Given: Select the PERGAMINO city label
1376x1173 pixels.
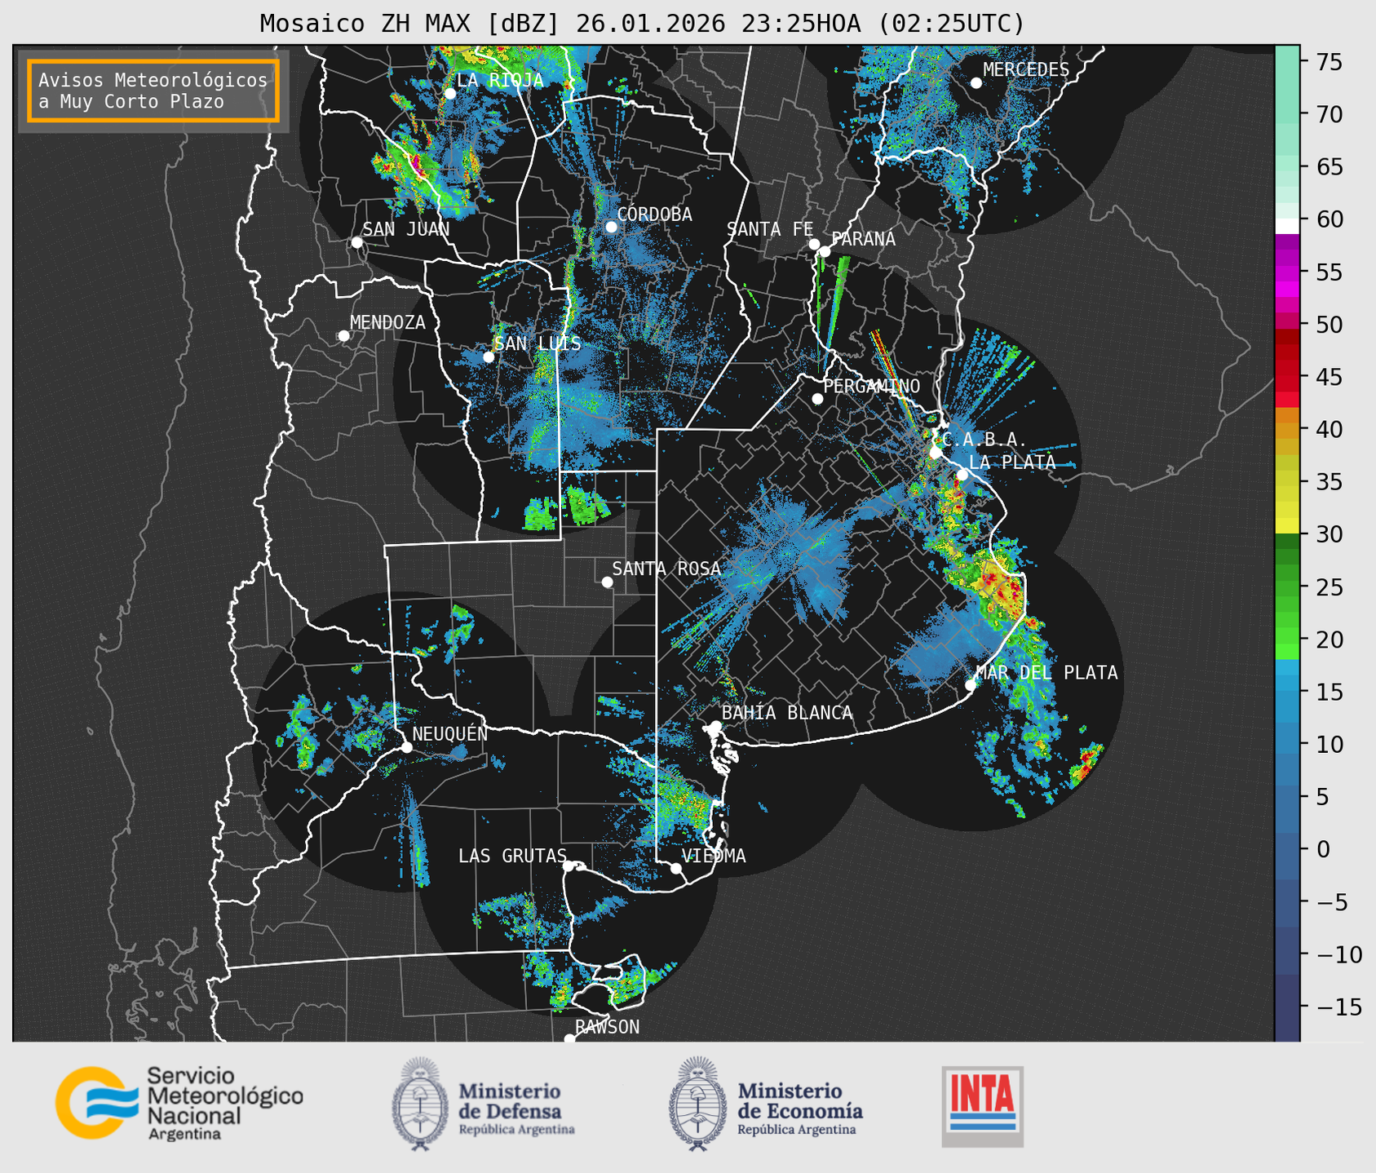Looking at the screenshot, I should pos(871,386).
